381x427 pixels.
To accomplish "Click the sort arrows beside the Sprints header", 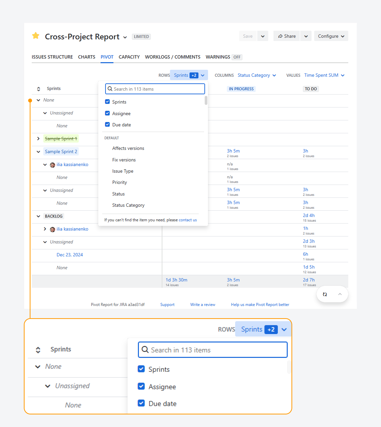I will [x=38, y=89].
